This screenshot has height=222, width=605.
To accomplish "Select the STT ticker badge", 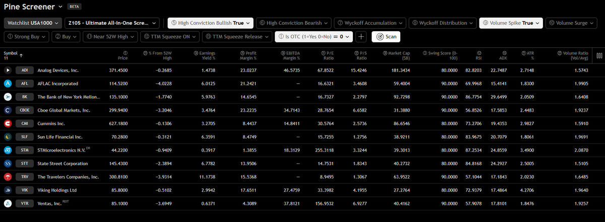I will [25, 163].
